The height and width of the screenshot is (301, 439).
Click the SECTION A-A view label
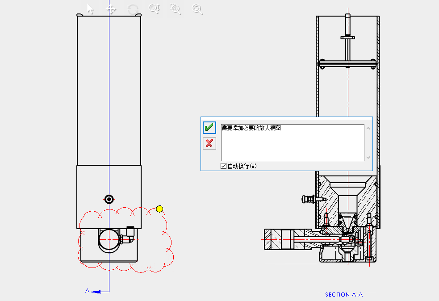(x=344, y=295)
